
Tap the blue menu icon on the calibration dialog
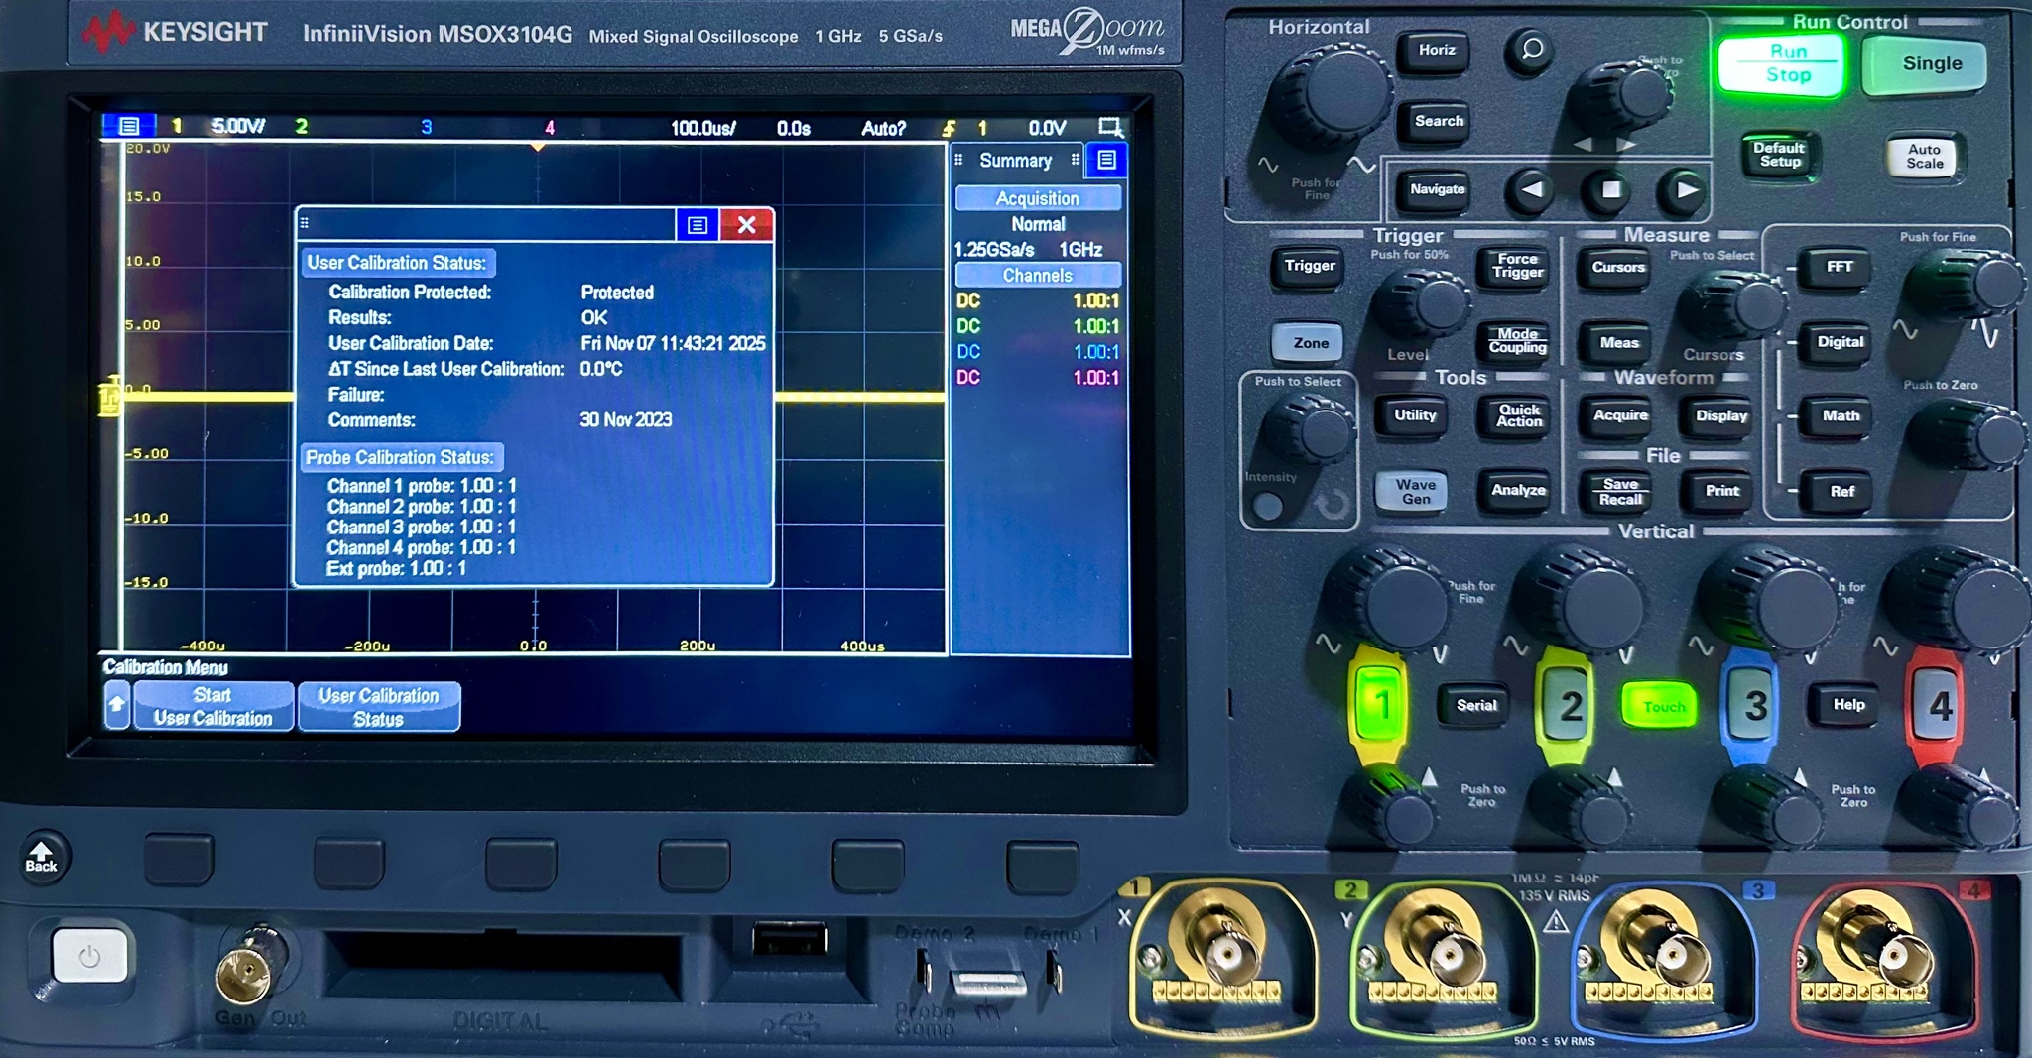698,224
